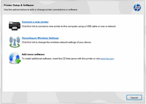146x104 pixels.
Task: Click the black printer icon
Action: coord(15,26)
